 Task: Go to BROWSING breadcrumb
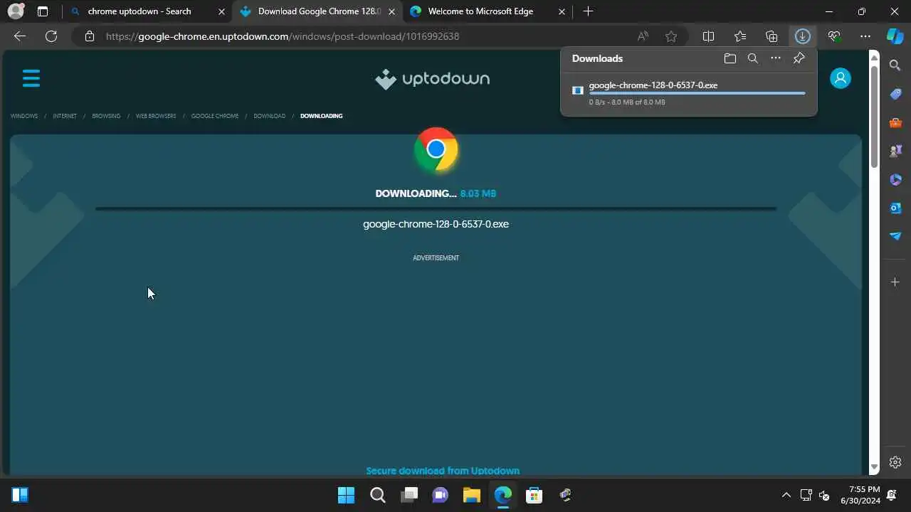(106, 116)
